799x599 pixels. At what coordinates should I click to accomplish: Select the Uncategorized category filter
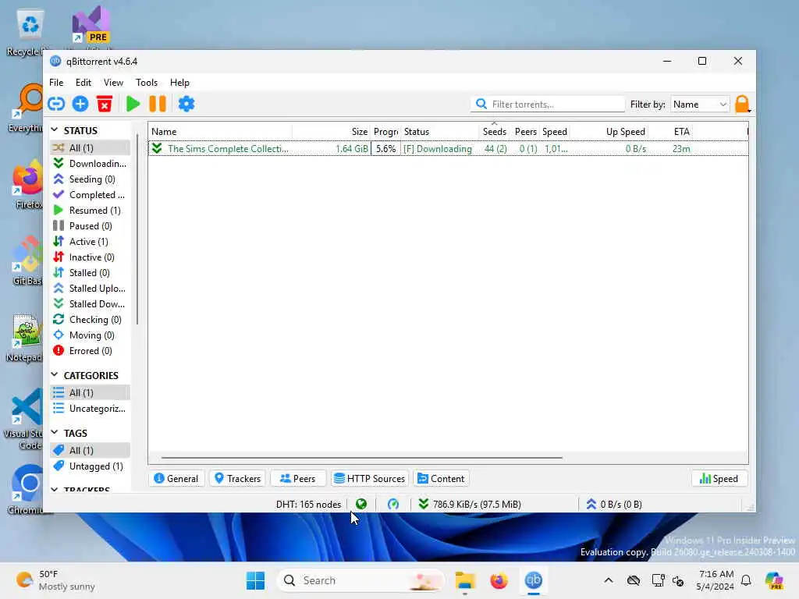(x=91, y=409)
